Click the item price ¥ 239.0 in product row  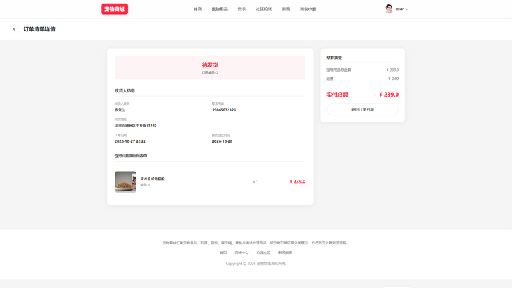298,182
